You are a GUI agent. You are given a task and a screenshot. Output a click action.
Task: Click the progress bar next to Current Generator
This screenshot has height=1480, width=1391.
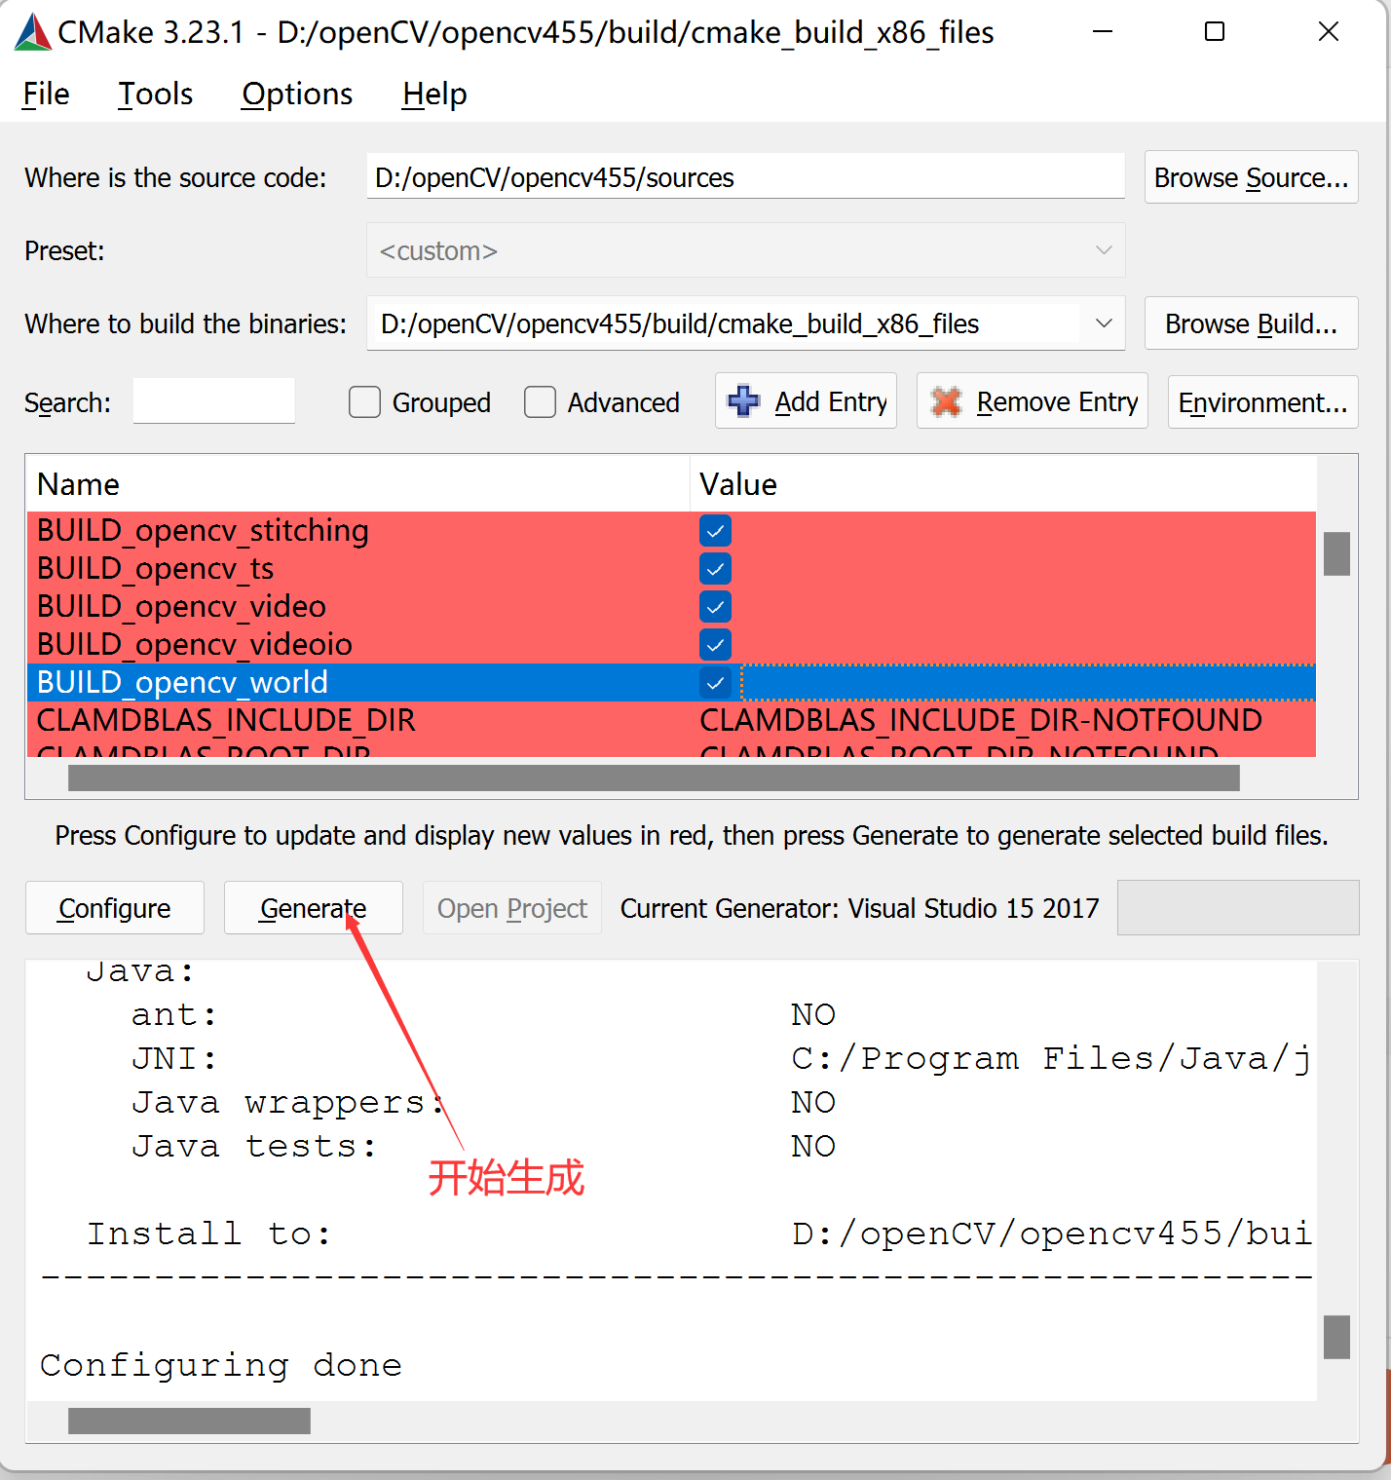click(1238, 908)
